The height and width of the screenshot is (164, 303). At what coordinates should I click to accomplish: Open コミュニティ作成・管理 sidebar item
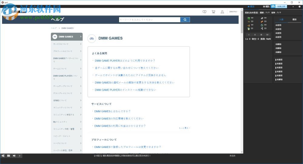pos(67,129)
